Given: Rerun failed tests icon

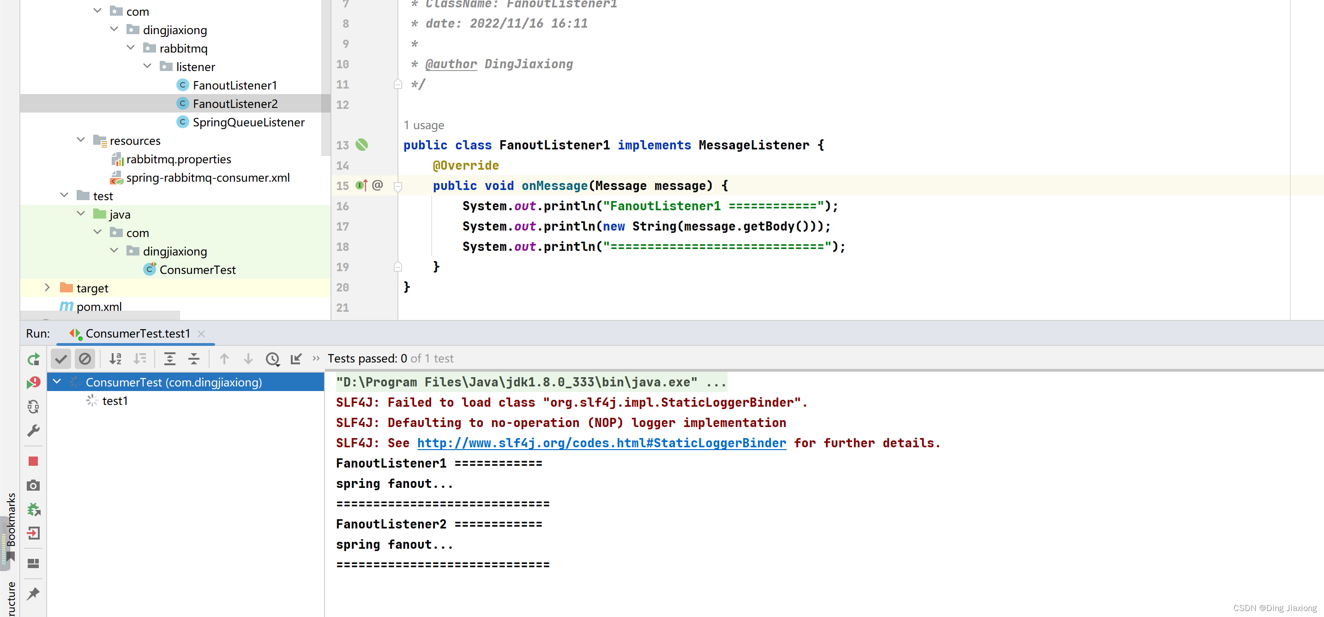Looking at the screenshot, I should tap(33, 383).
